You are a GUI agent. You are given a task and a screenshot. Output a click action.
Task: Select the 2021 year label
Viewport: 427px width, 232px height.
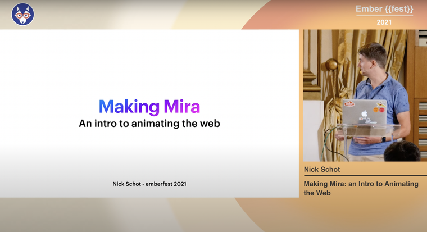(x=384, y=22)
